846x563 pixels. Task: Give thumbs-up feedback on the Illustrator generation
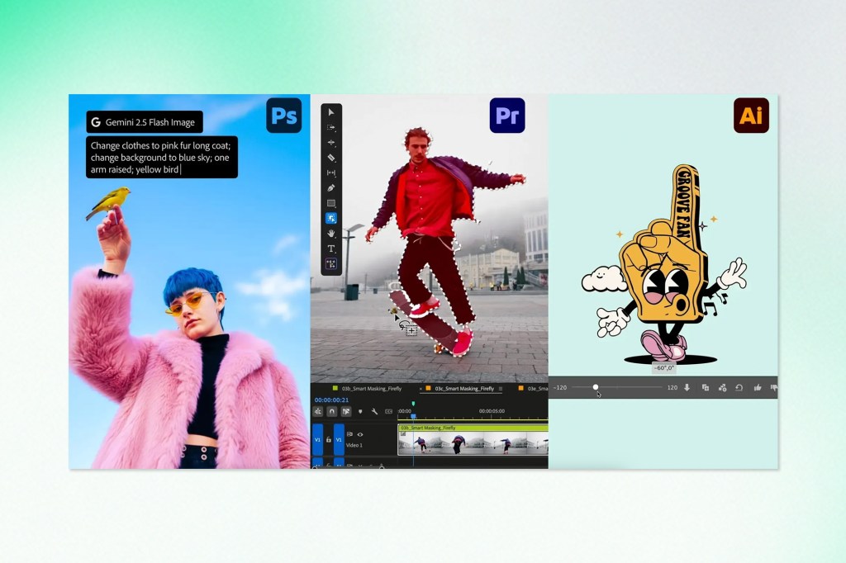click(758, 387)
